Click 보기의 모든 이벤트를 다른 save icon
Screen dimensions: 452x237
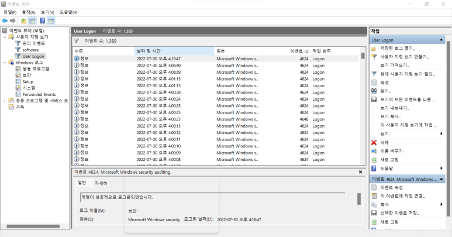(x=374, y=99)
